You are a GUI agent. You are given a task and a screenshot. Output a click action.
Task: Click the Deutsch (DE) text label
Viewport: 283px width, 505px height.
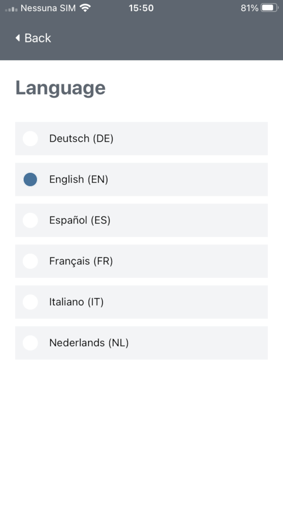pyautogui.click(x=81, y=139)
